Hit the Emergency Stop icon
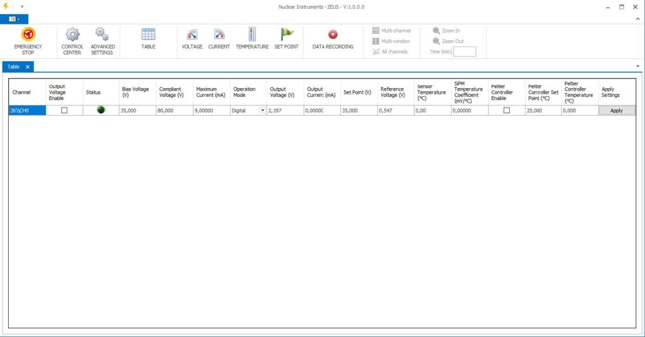This screenshot has height=337, width=645. (28, 35)
